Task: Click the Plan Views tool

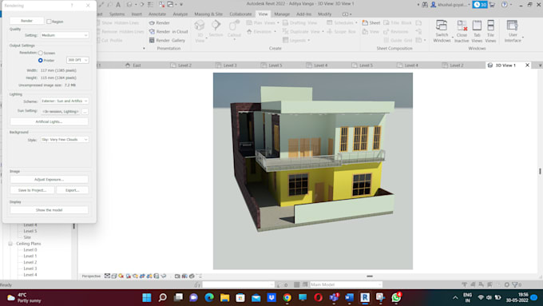Action: point(261,23)
